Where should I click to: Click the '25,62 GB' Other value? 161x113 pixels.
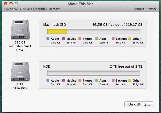coord(138,43)
